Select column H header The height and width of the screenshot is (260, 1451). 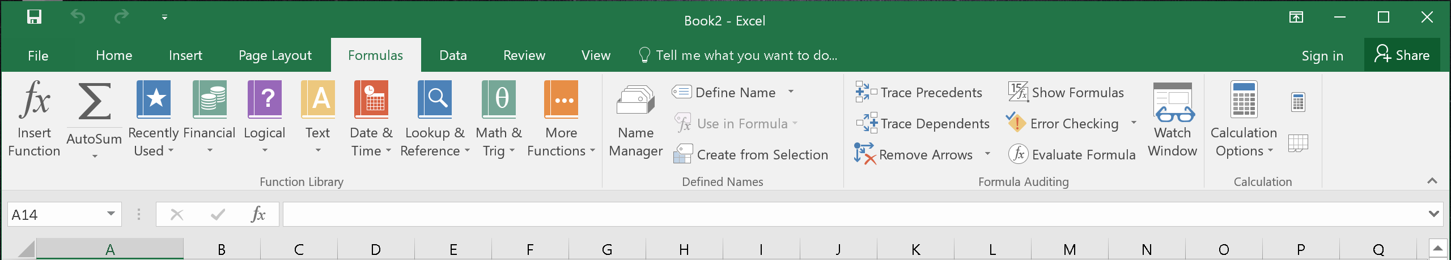coord(684,249)
